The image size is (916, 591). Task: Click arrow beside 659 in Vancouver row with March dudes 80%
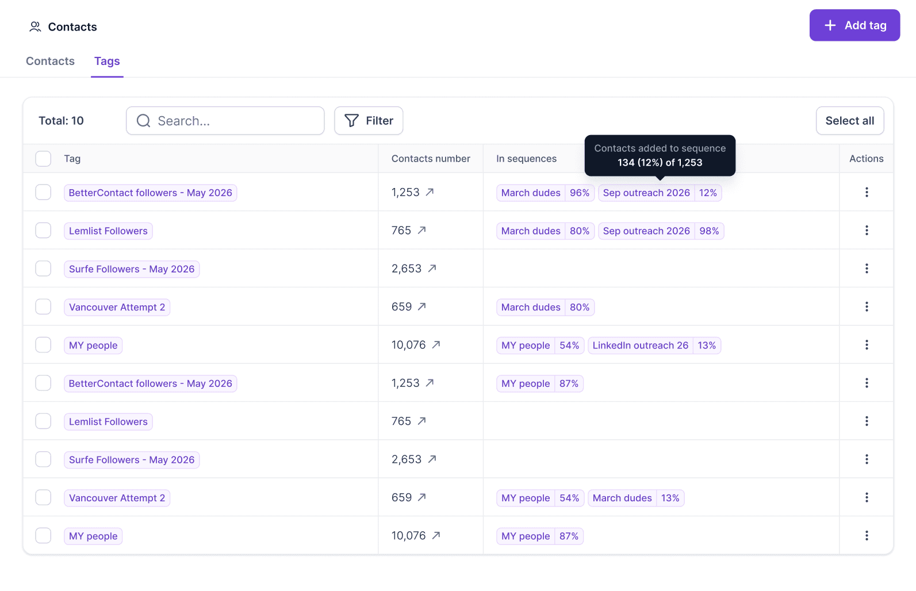(x=421, y=306)
